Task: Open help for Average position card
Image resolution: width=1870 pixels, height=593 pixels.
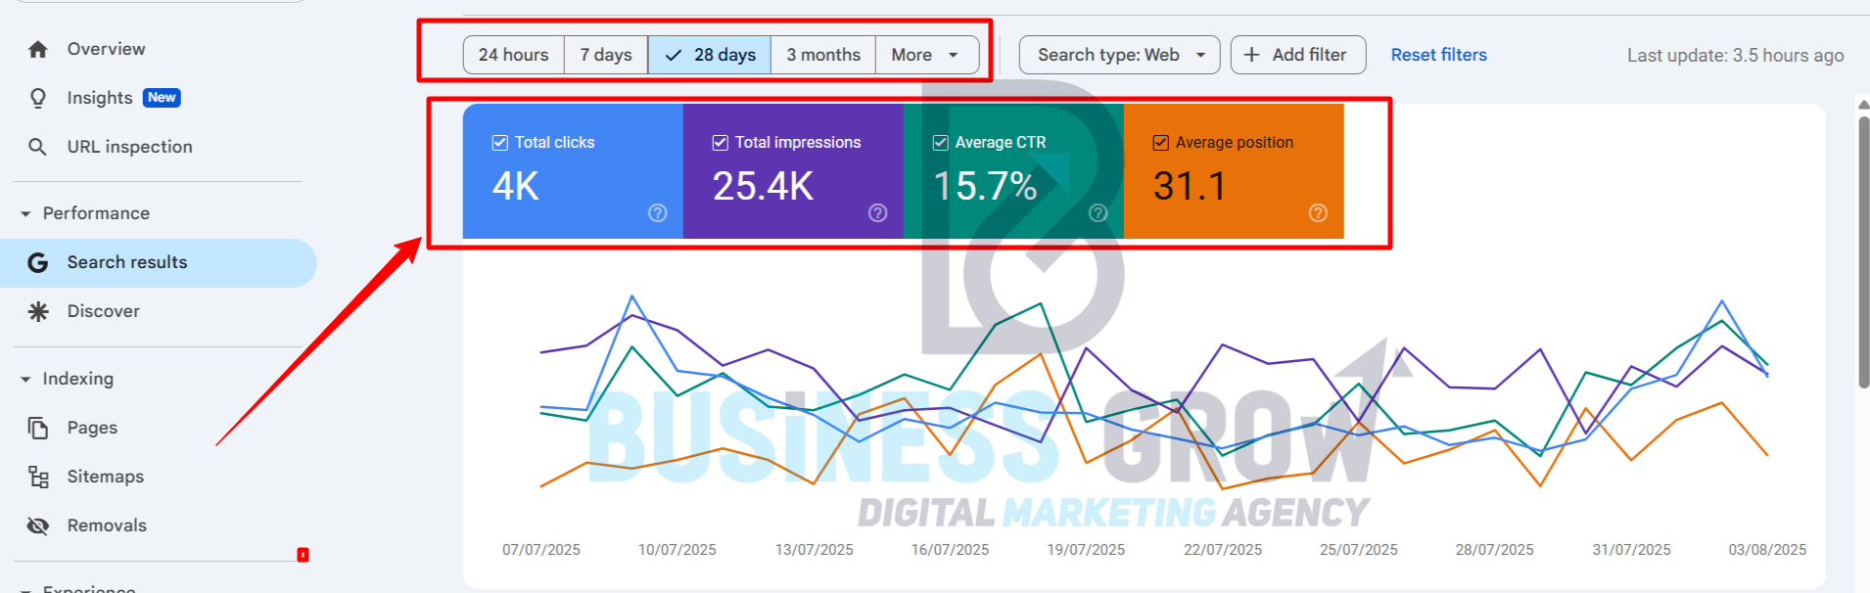Action: coord(1319,212)
